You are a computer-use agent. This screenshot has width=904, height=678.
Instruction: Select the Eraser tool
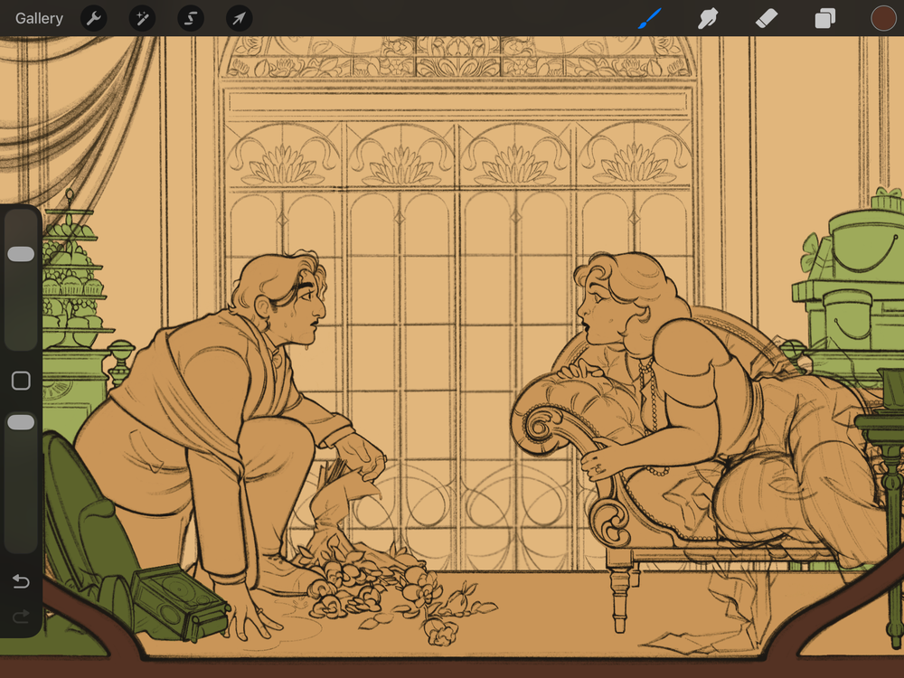tap(766, 18)
